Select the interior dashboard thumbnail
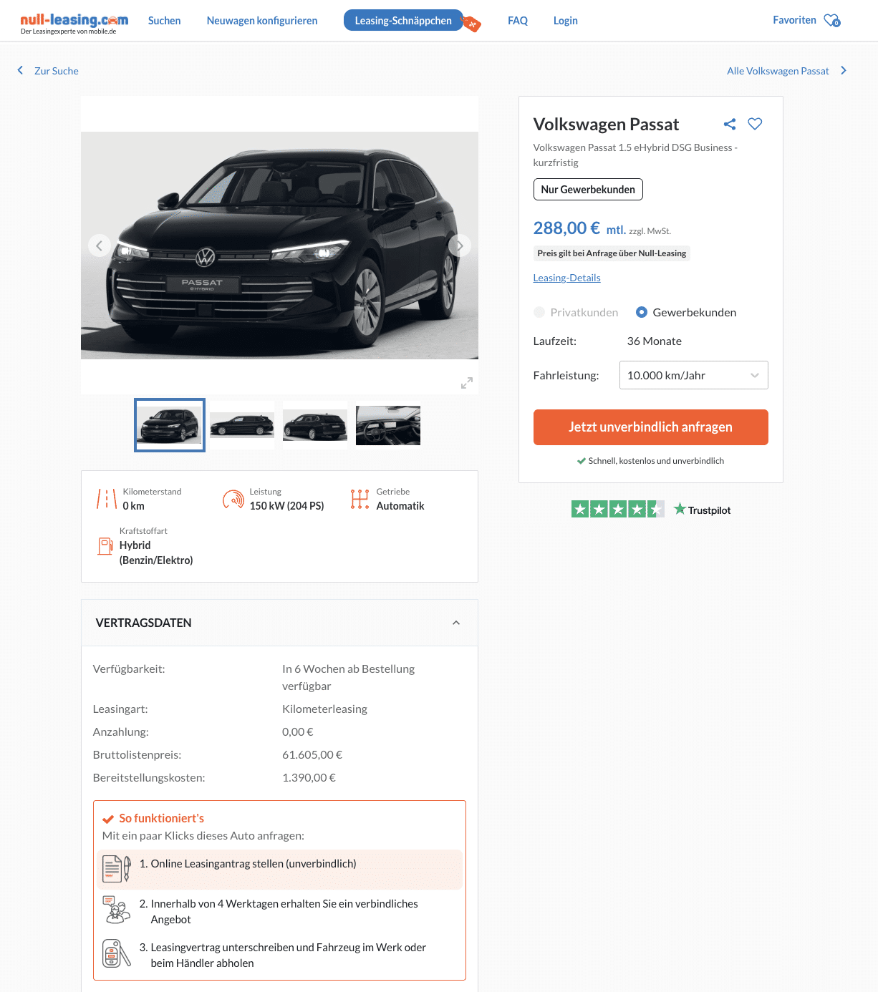This screenshot has height=992, width=878. pyautogui.click(x=388, y=425)
